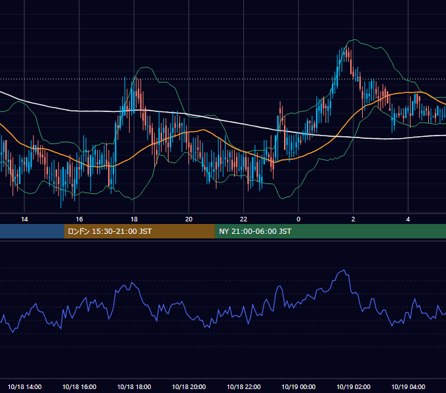Click the blue session bar before London
Viewport: 446px width, 393px height.
(x=32, y=231)
